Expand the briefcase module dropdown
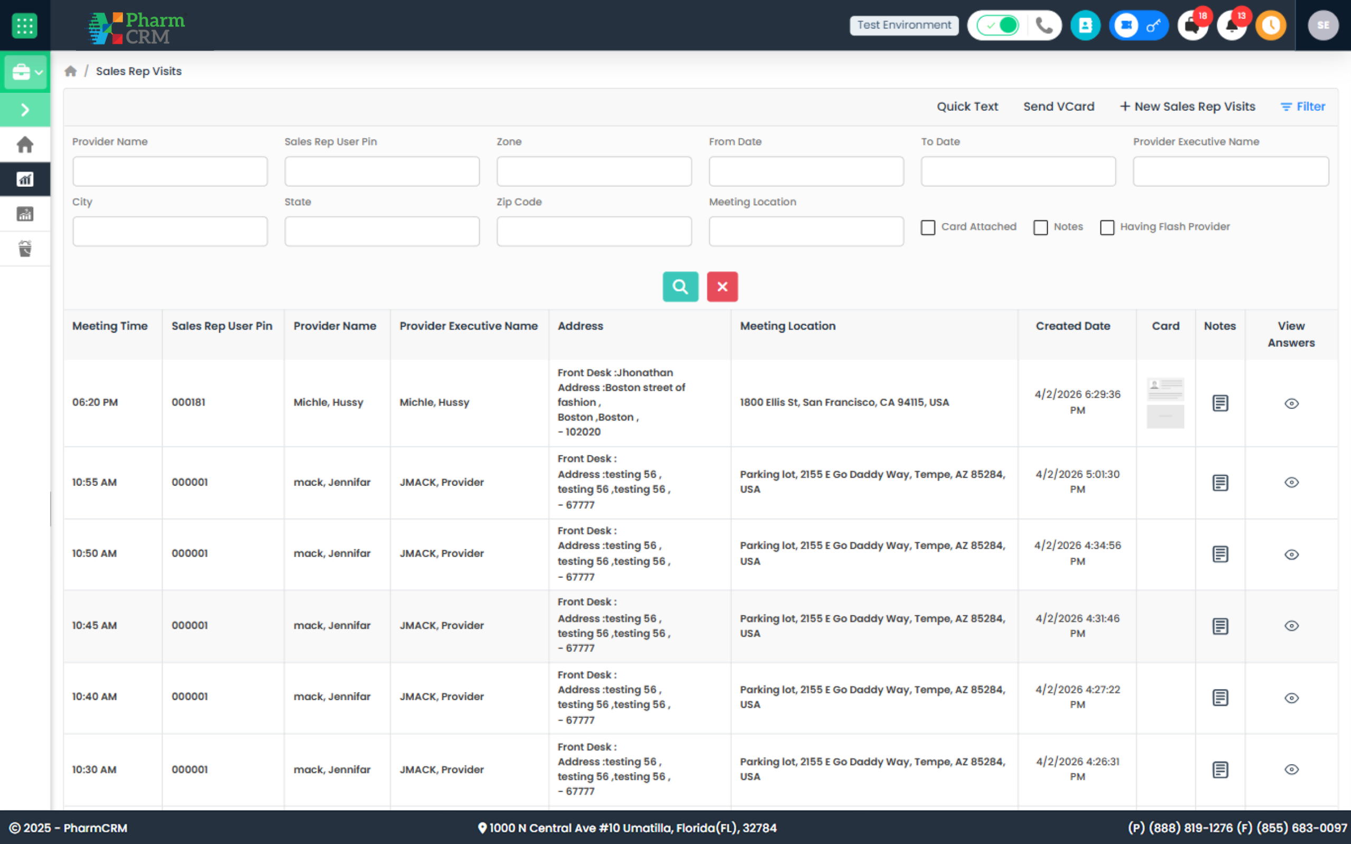 (x=26, y=72)
